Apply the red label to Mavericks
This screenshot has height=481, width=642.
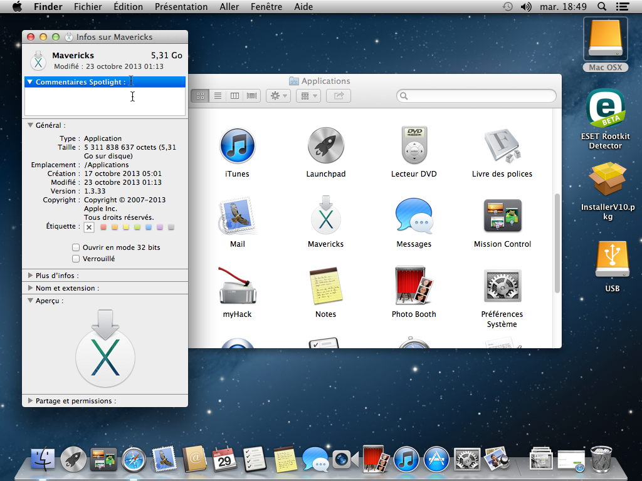click(x=103, y=227)
